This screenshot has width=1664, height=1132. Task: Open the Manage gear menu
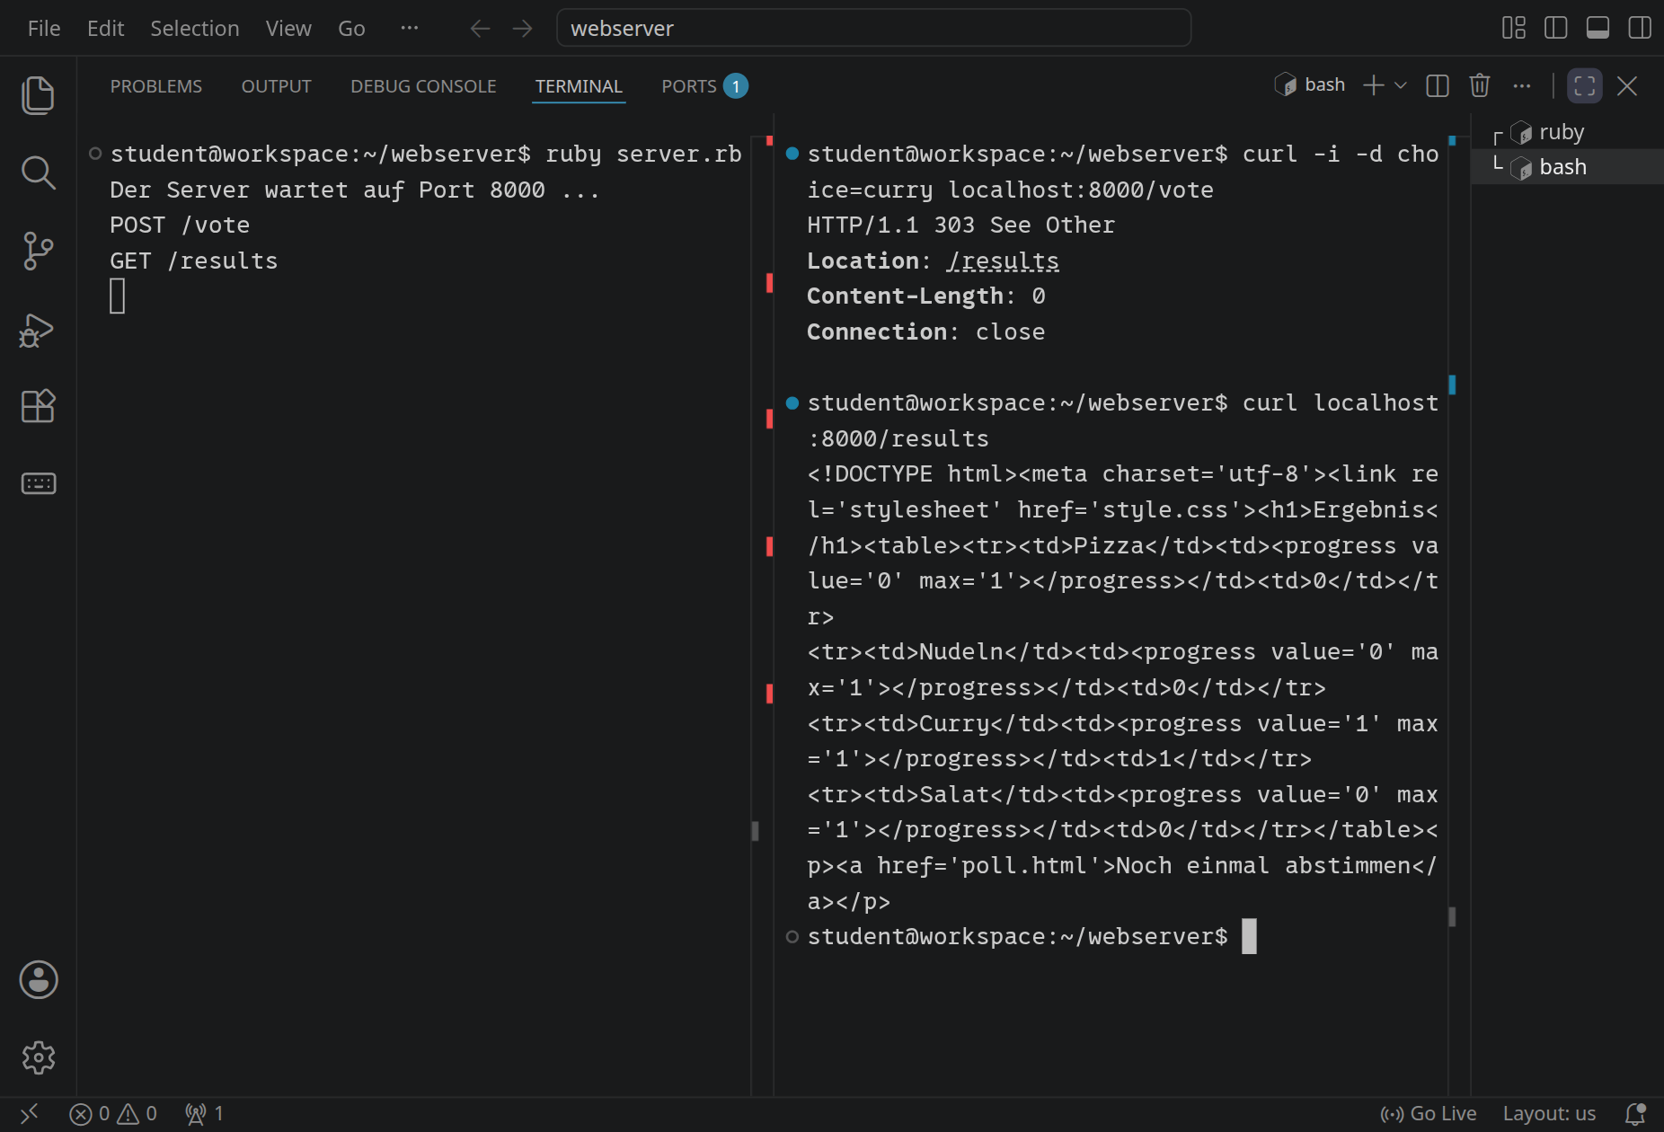pos(38,1057)
